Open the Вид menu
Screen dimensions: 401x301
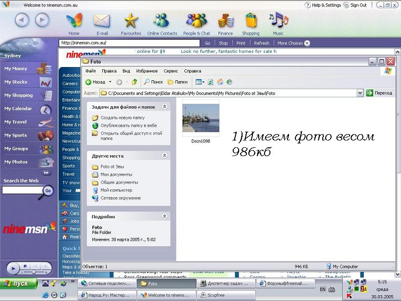(126, 71)
